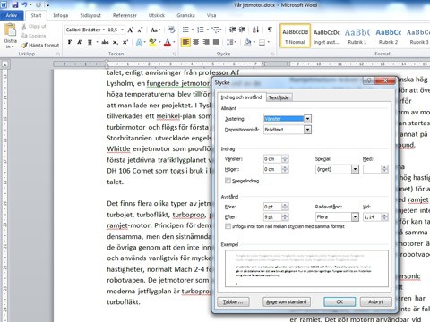Clear formatting with eraser icon

pyautogui.click(x=171, y=30)
